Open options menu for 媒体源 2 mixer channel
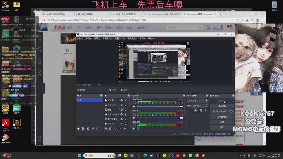The height and width of the screenshot is (159, 283). click(x=134, y=114)
